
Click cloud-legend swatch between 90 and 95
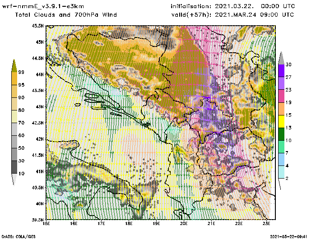(14, 91)
